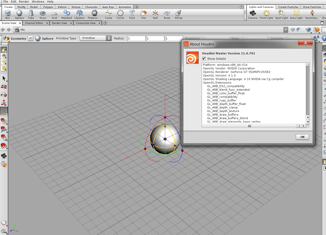Confirm About dialog with OK
Screen dimensions: 326x235
click(302, 137)
